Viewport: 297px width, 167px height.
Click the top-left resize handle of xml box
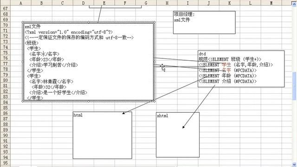pos(23,22)
